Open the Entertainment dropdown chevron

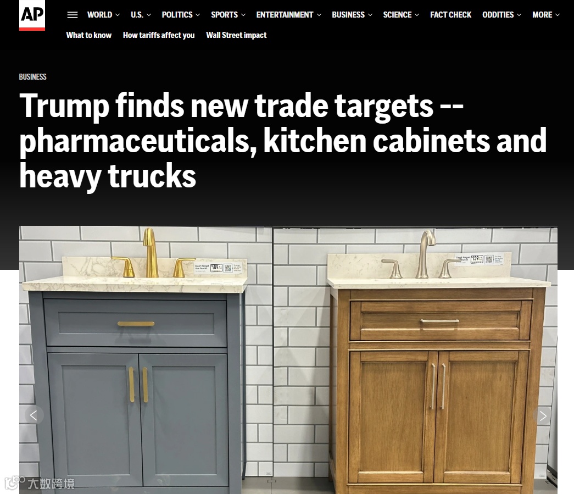[319, 15]
